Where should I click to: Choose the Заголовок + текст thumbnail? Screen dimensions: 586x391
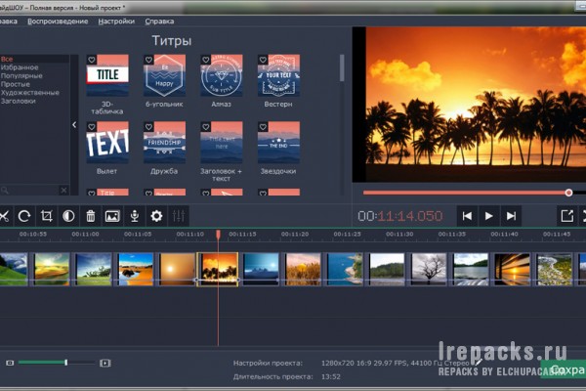(222, 142)
